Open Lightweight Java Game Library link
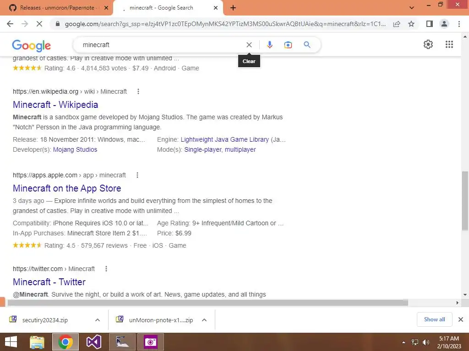 coord(224,139)
